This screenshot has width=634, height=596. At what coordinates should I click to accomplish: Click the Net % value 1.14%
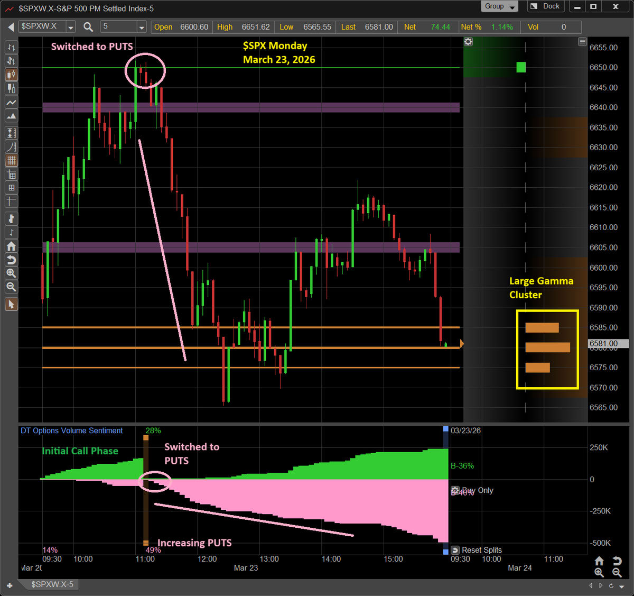[x=502, y=27]
